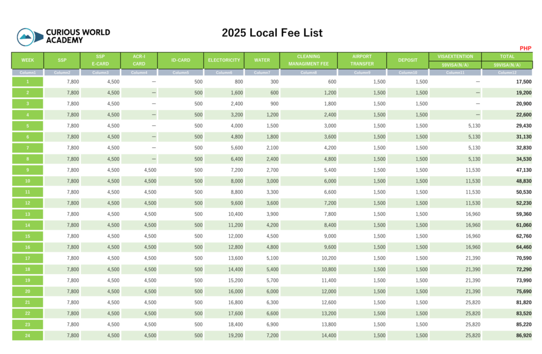The height and width of the screenshot is (354, 542).
Task: Click the week 12 green row cell
Action: [x=28, y=203]
